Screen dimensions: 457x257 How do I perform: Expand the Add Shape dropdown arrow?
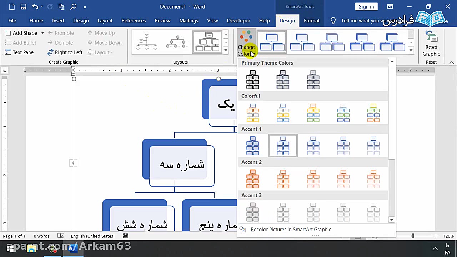(42, 33)
